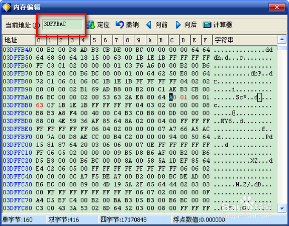Image resolution: width=289 pixels, height=226 pixels.
Task: Close the 内存编辑 window
Action: (276, 7)
